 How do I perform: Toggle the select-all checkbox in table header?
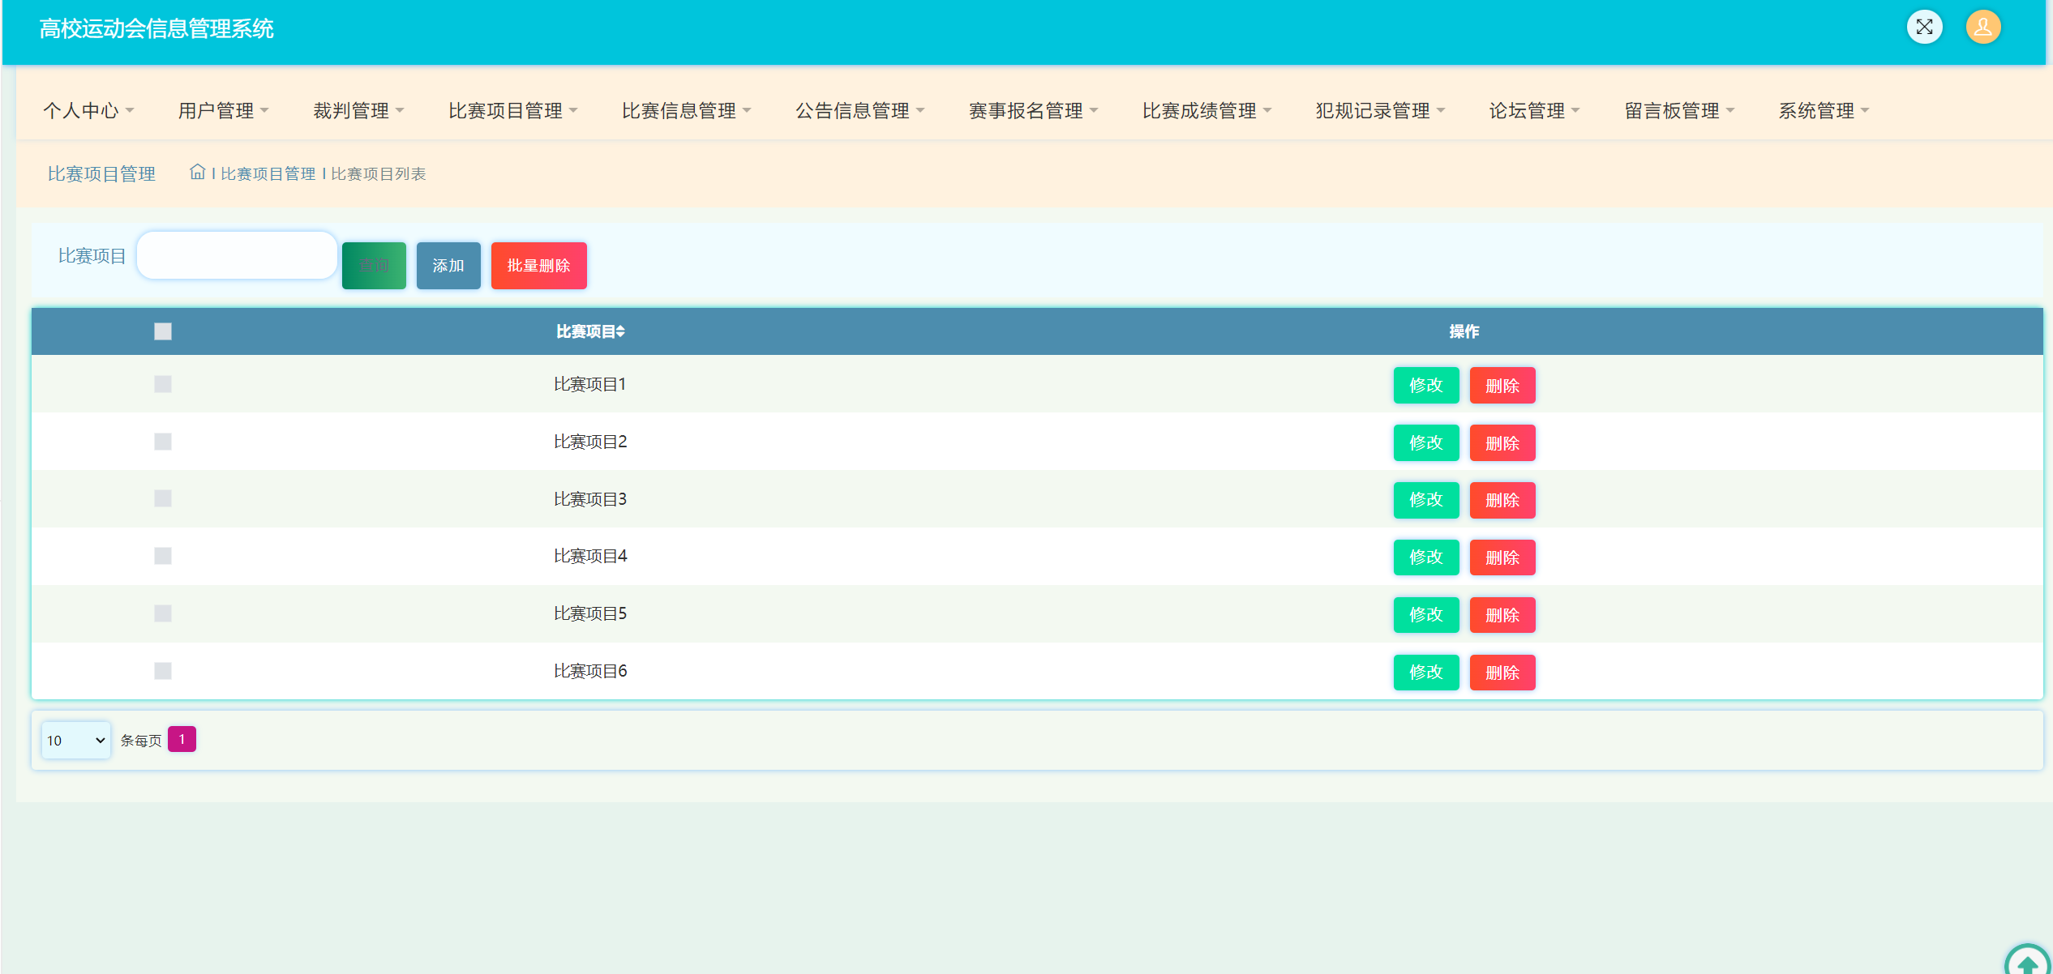[163, 331]
